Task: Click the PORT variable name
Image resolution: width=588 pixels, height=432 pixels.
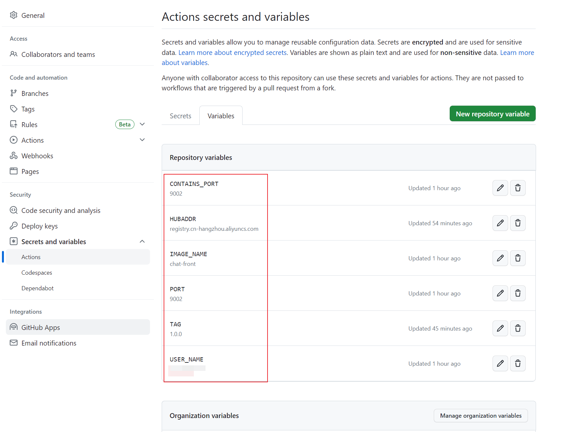Action: 177,289
